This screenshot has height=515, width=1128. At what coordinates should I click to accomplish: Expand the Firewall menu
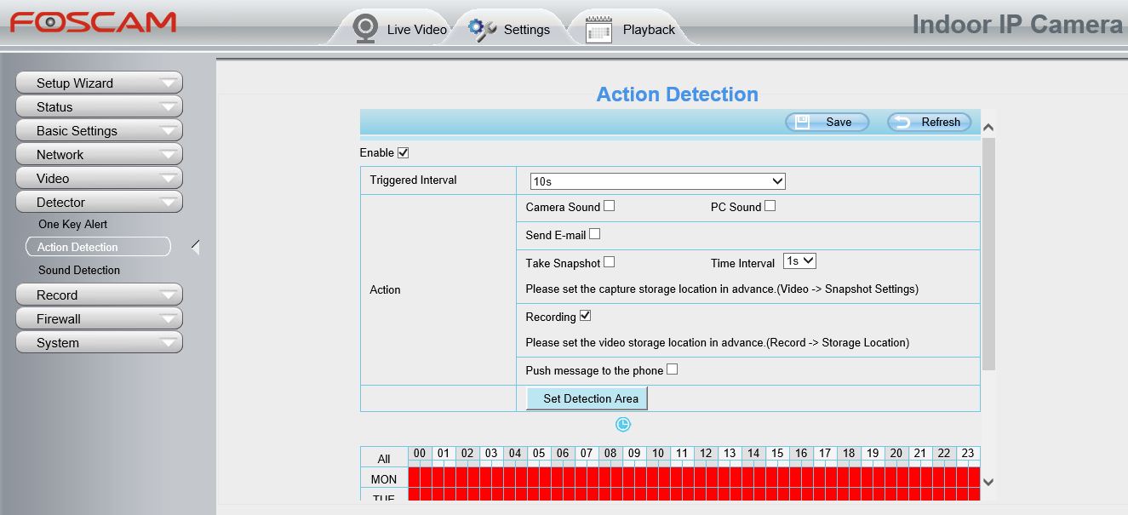tap(99, 318)
